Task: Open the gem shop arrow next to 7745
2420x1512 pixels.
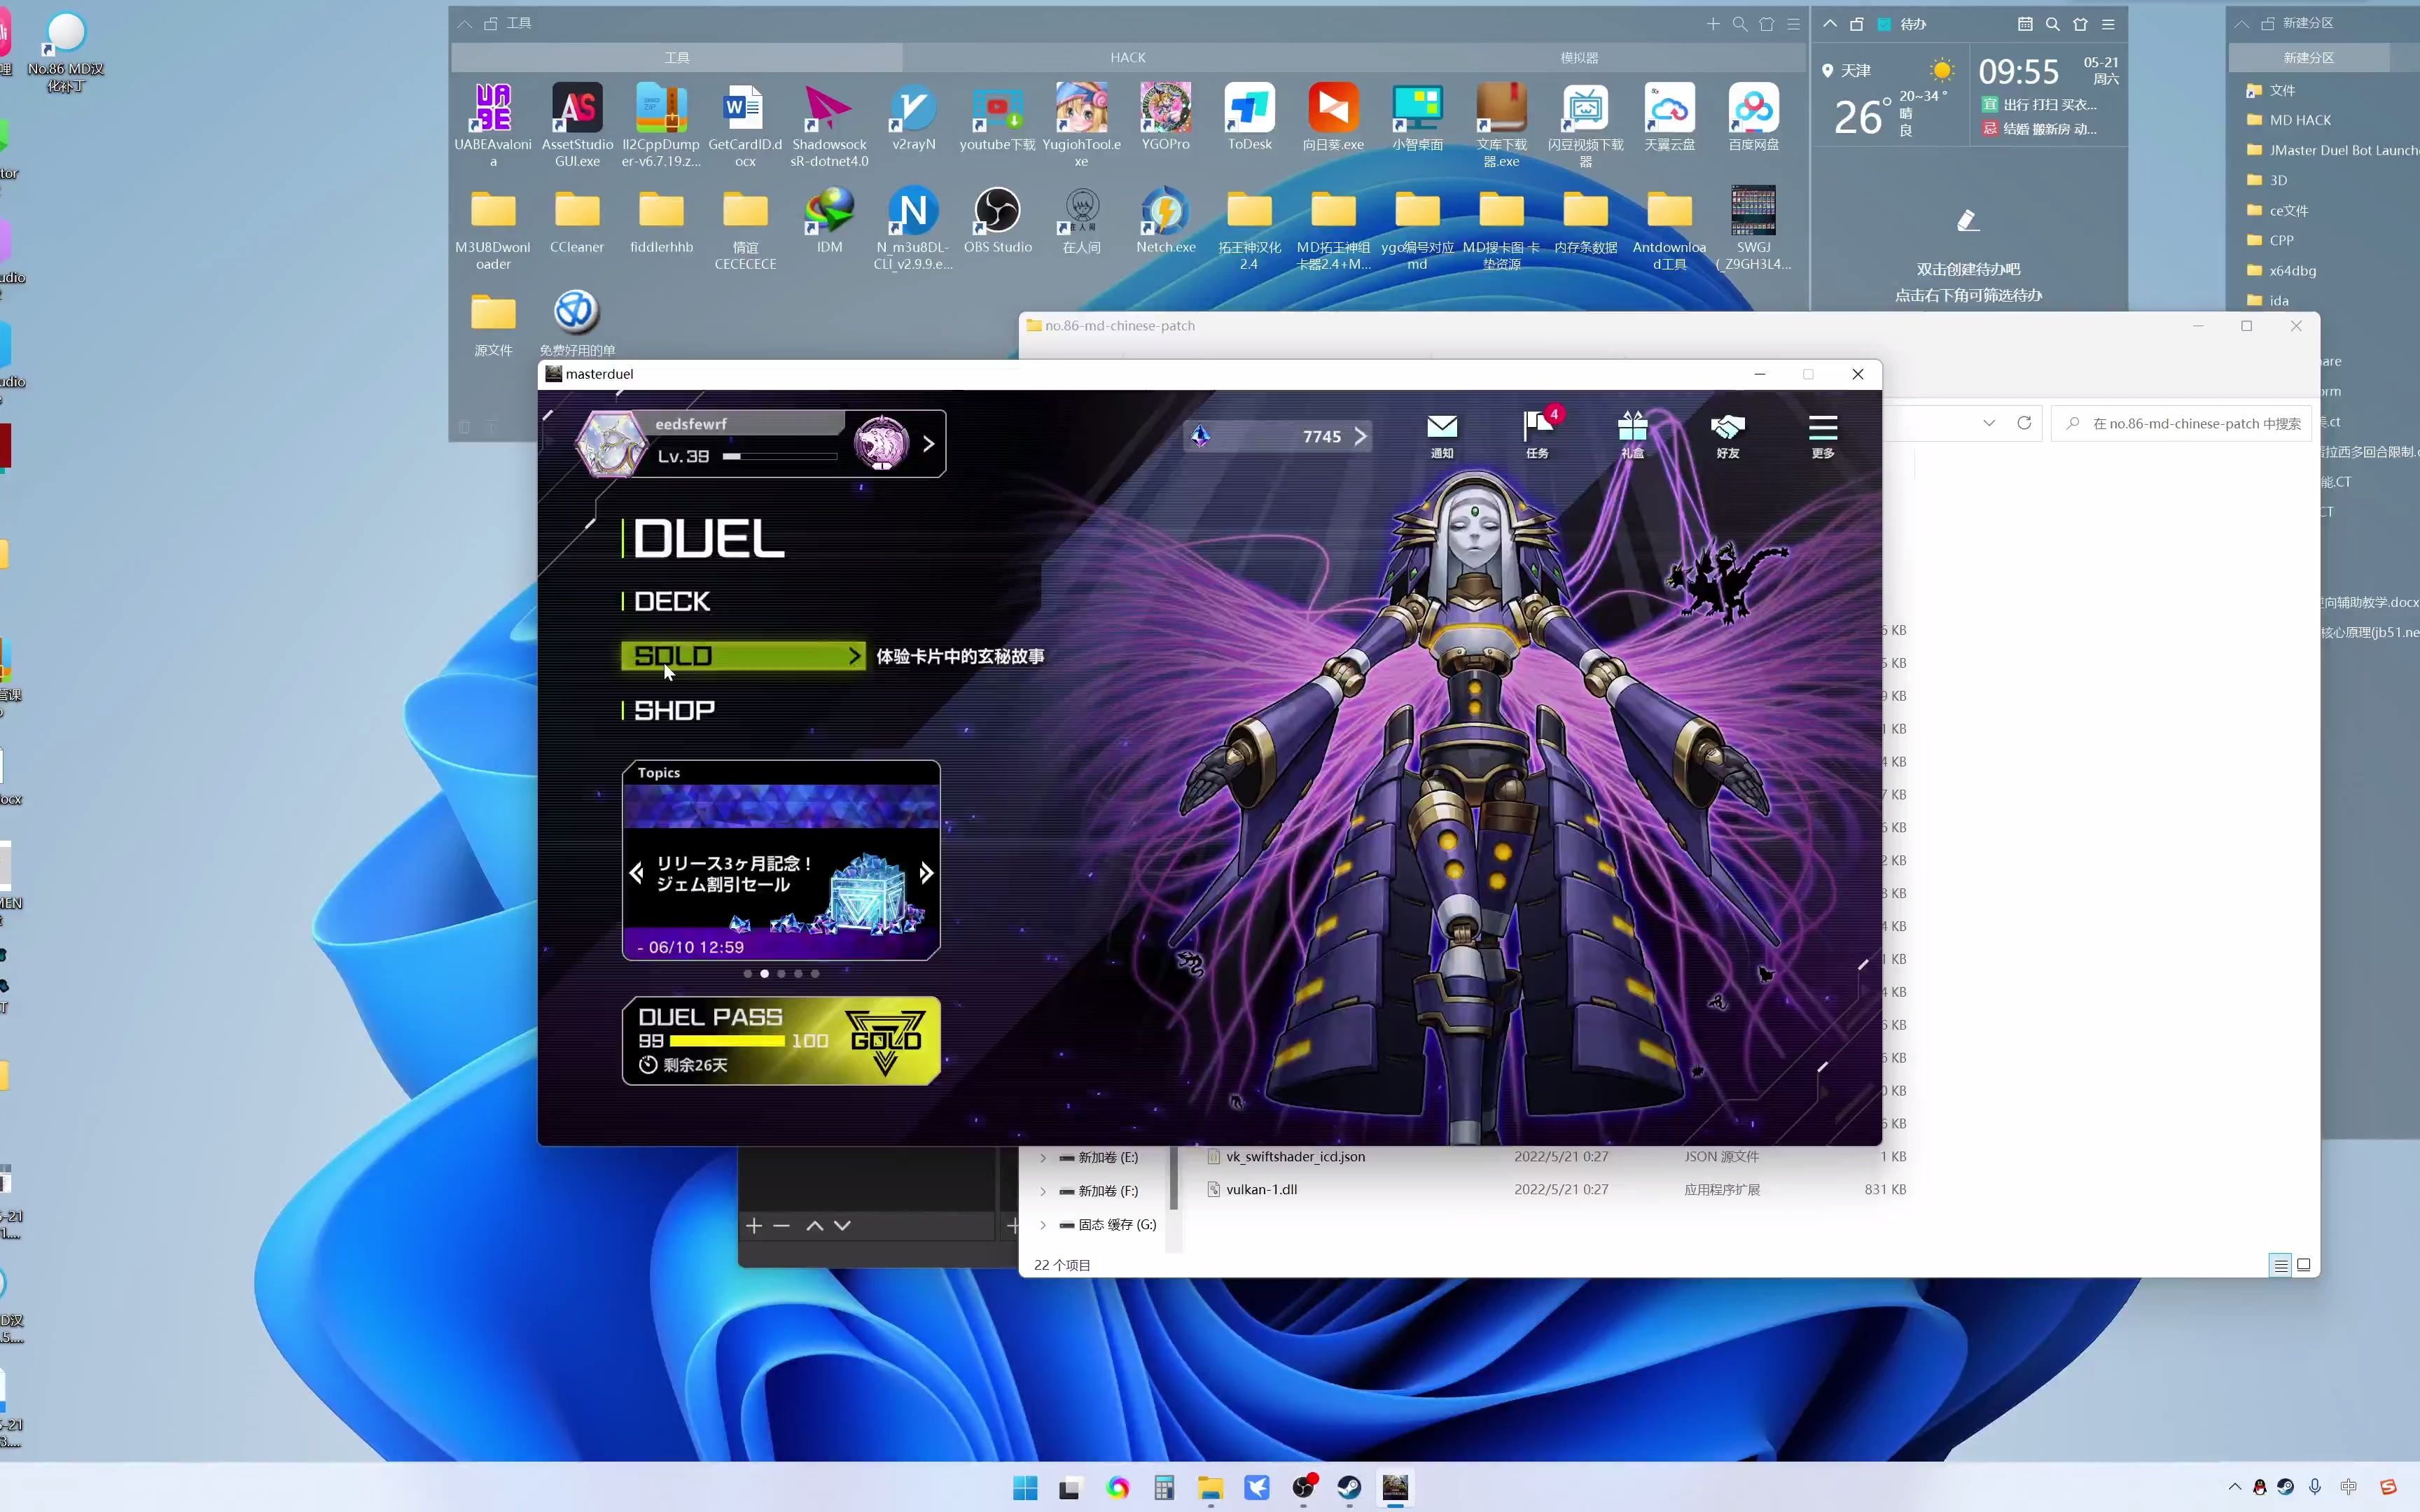Action: coord(1360,436)
